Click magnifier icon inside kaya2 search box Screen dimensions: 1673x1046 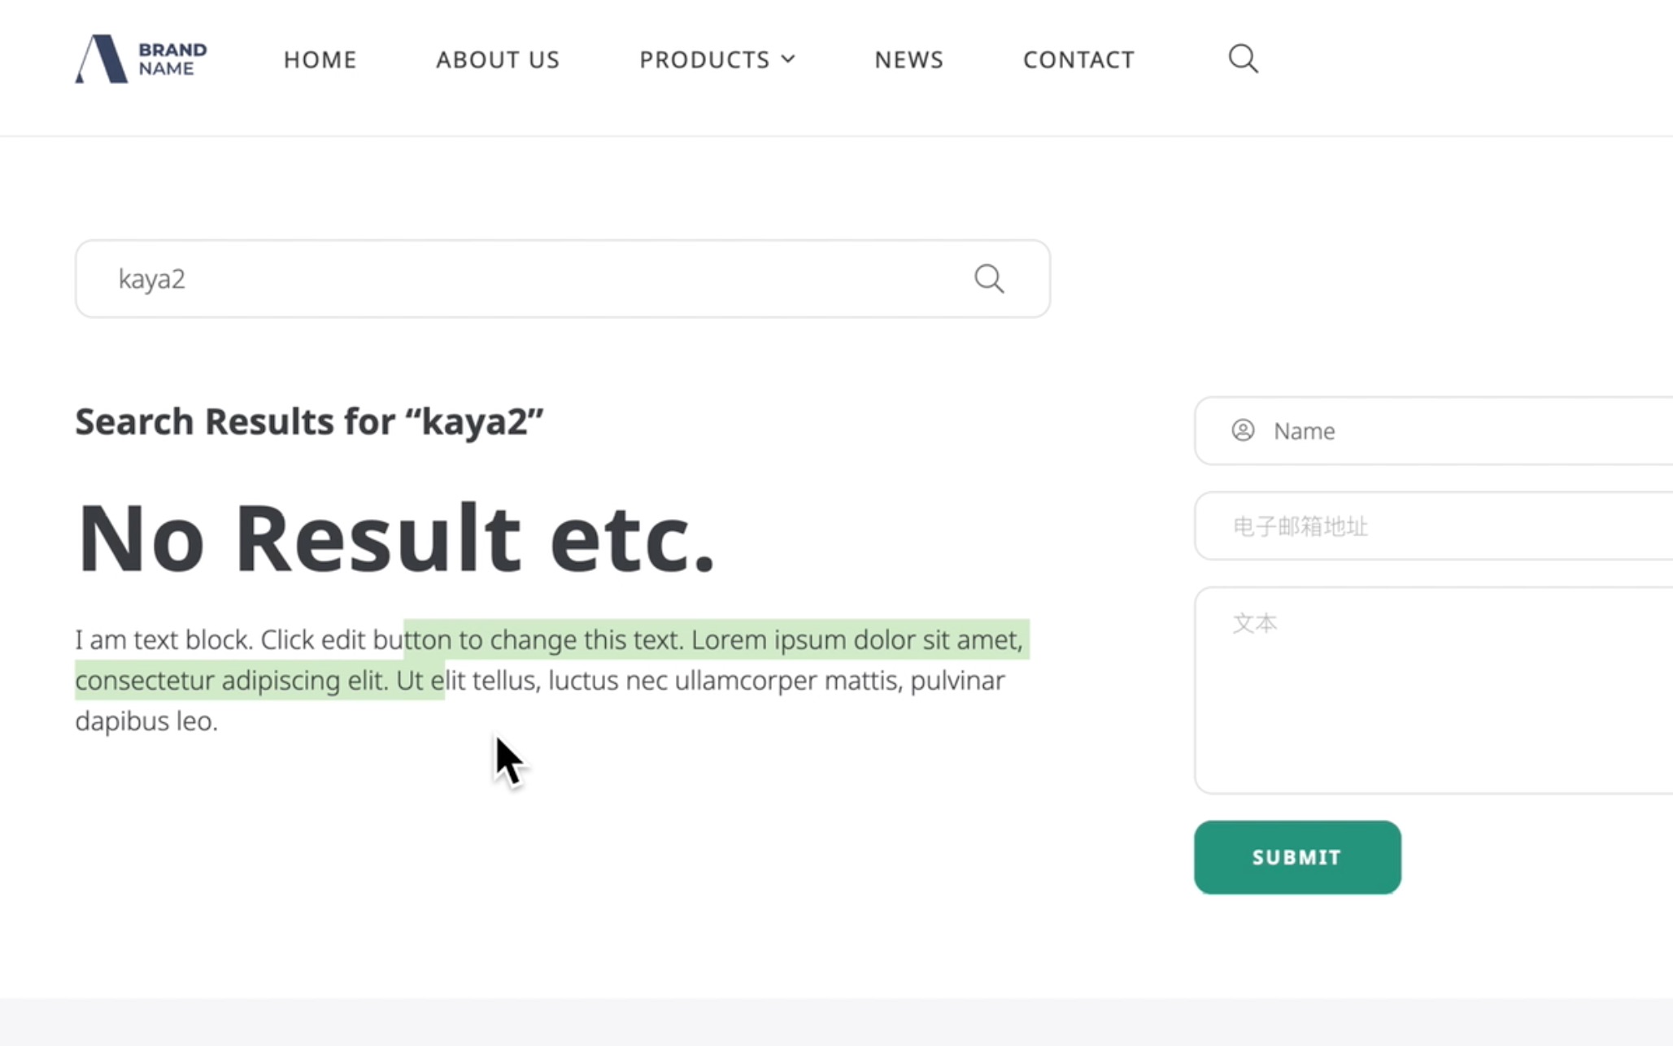point(988,279)
